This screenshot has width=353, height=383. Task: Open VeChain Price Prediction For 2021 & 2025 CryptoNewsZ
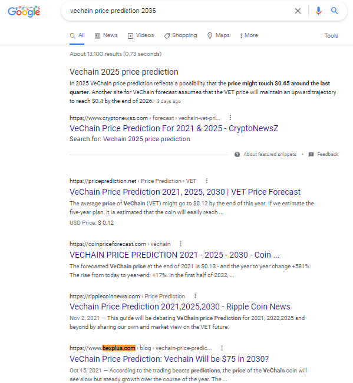pyautogui.click(x=174, y=128)
